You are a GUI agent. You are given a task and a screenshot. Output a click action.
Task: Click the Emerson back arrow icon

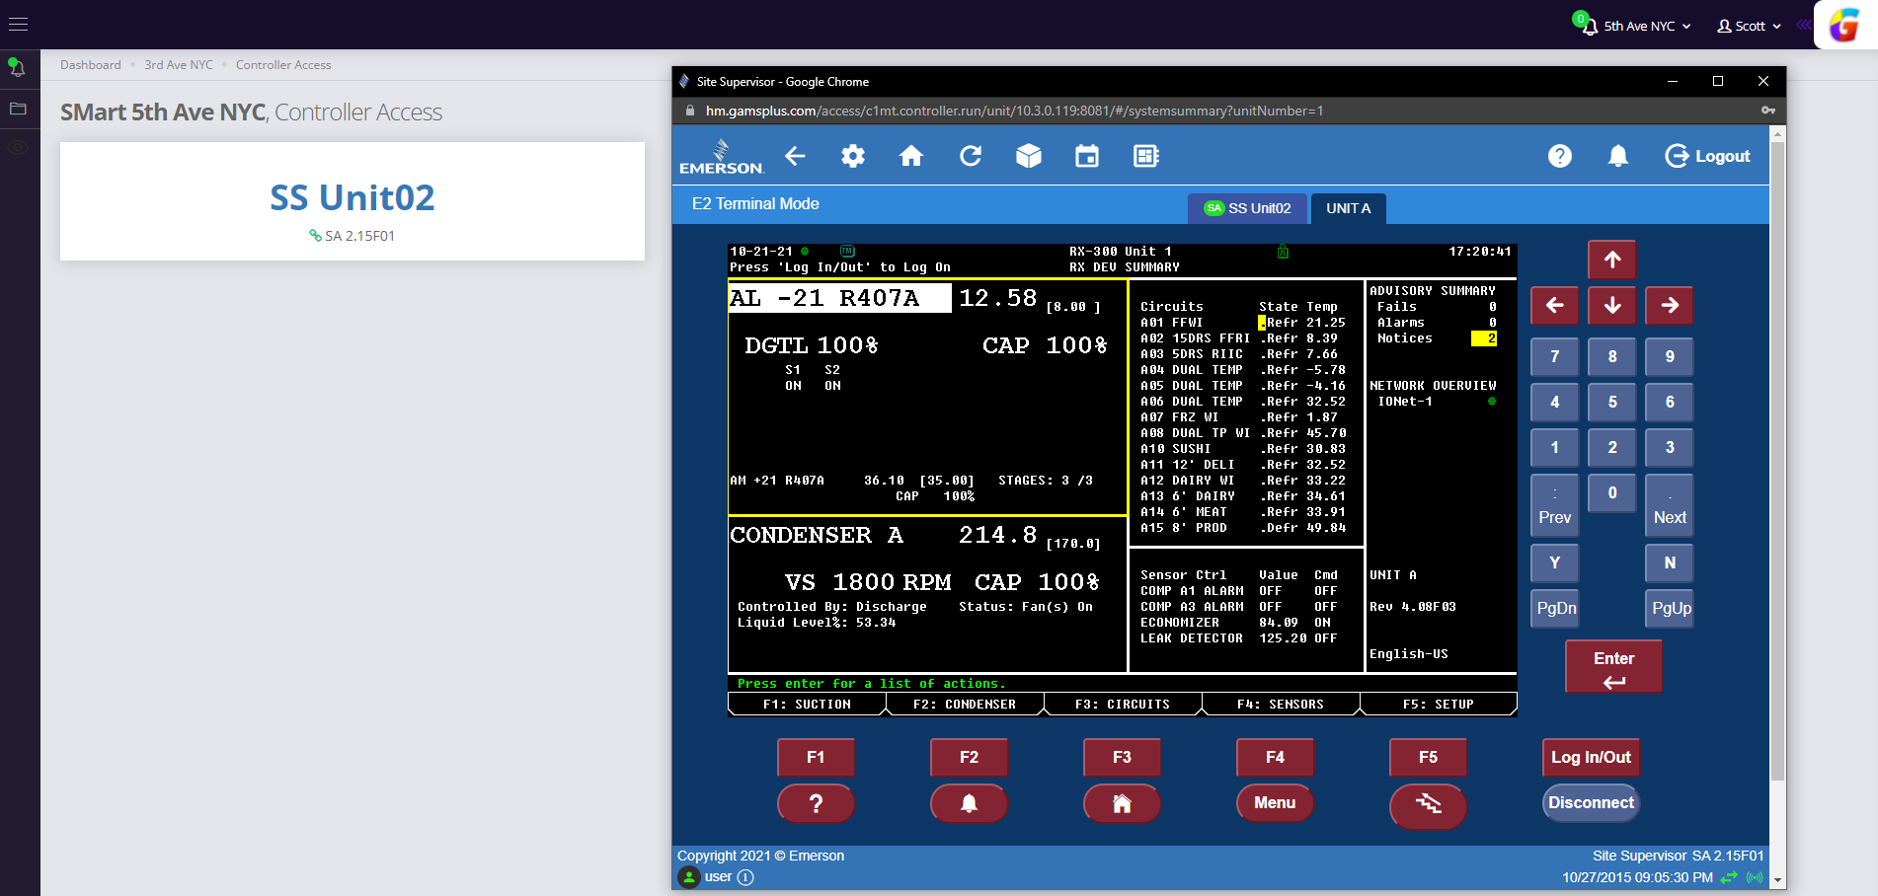tap(795, 156)
